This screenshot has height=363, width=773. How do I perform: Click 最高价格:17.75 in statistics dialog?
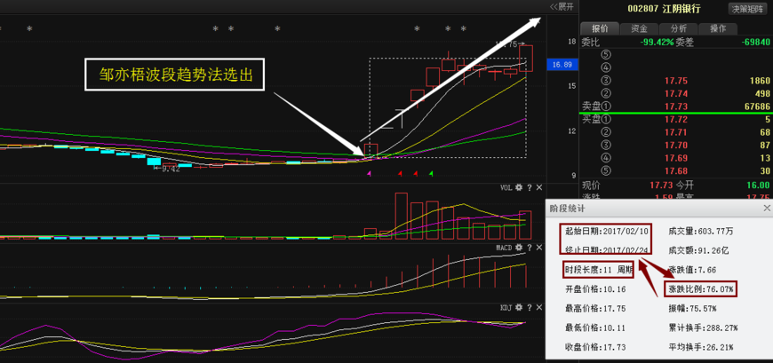click(x=595, y=308)
